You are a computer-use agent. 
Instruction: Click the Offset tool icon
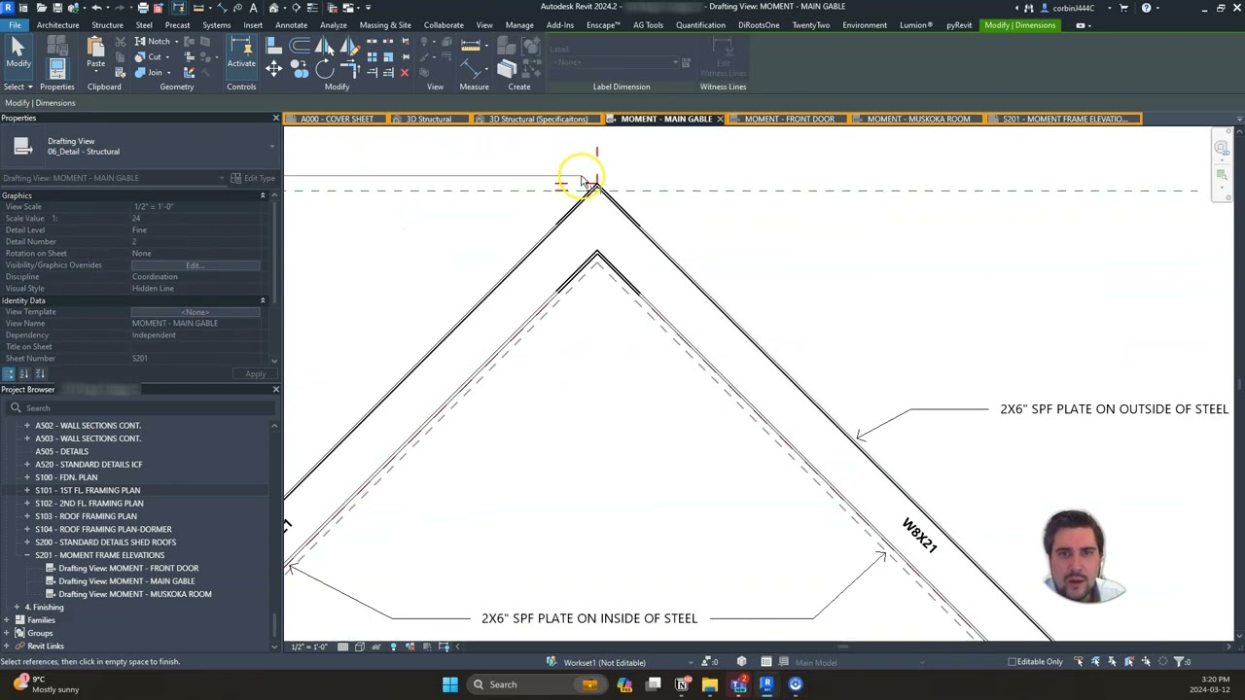tap(301, 45)
